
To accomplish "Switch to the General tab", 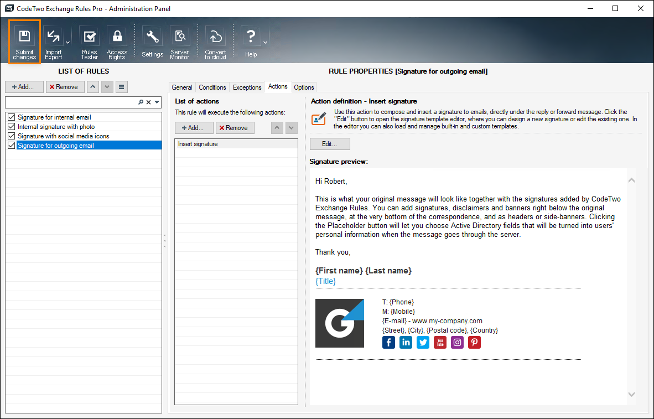I will pos(182,87).
